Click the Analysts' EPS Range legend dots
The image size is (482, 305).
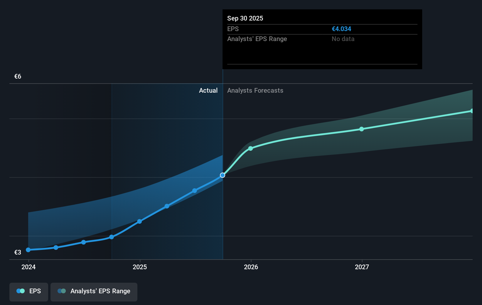(62, 291)
